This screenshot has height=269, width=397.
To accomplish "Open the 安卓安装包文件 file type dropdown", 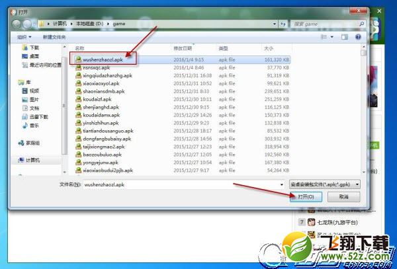I will (325, 184).
